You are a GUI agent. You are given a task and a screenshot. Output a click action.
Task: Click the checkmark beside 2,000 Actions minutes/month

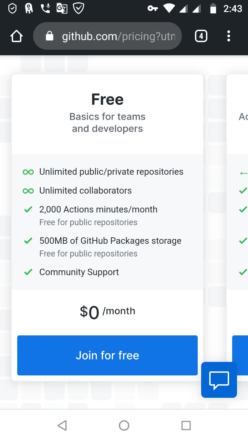[28, 209]
